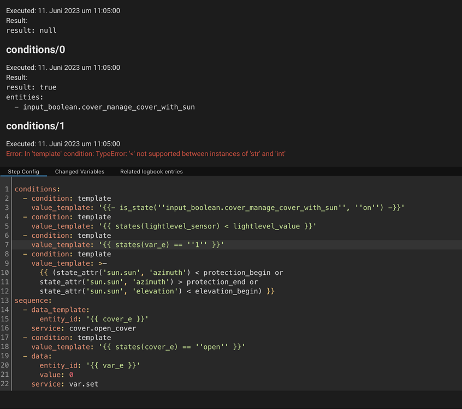The width and height of the screenshot is (462, 409).
Task: Click the "value: 0" line
Action: pyautogui.click(x=56, y=375)
